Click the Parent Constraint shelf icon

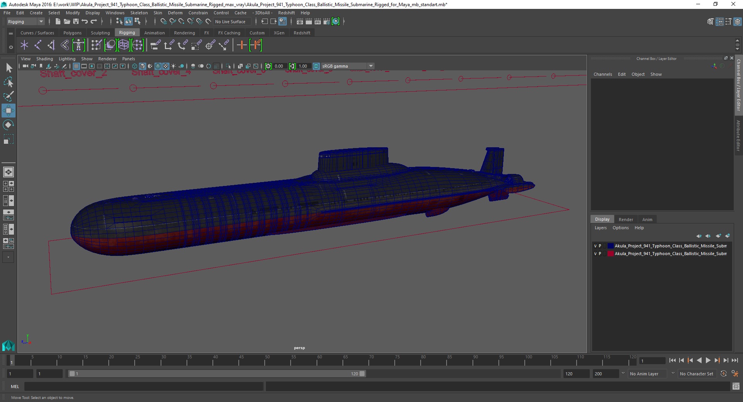155,45
